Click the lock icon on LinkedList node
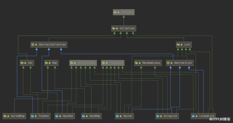This screenshot has width=233, height=123. click(197, 116)
